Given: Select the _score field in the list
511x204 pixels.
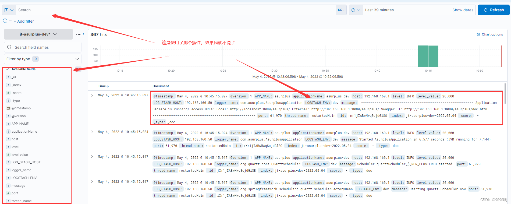Looking at the screenshot, I should pos(16,93).
